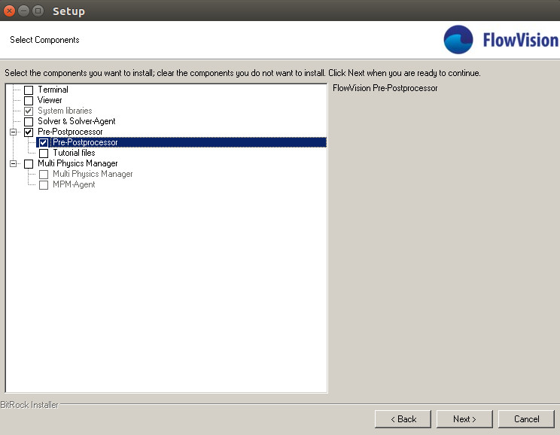Collapse the Pre-Postprocessor tree node
The width and height of the screenshot is (560, 435).
point(14,132)
